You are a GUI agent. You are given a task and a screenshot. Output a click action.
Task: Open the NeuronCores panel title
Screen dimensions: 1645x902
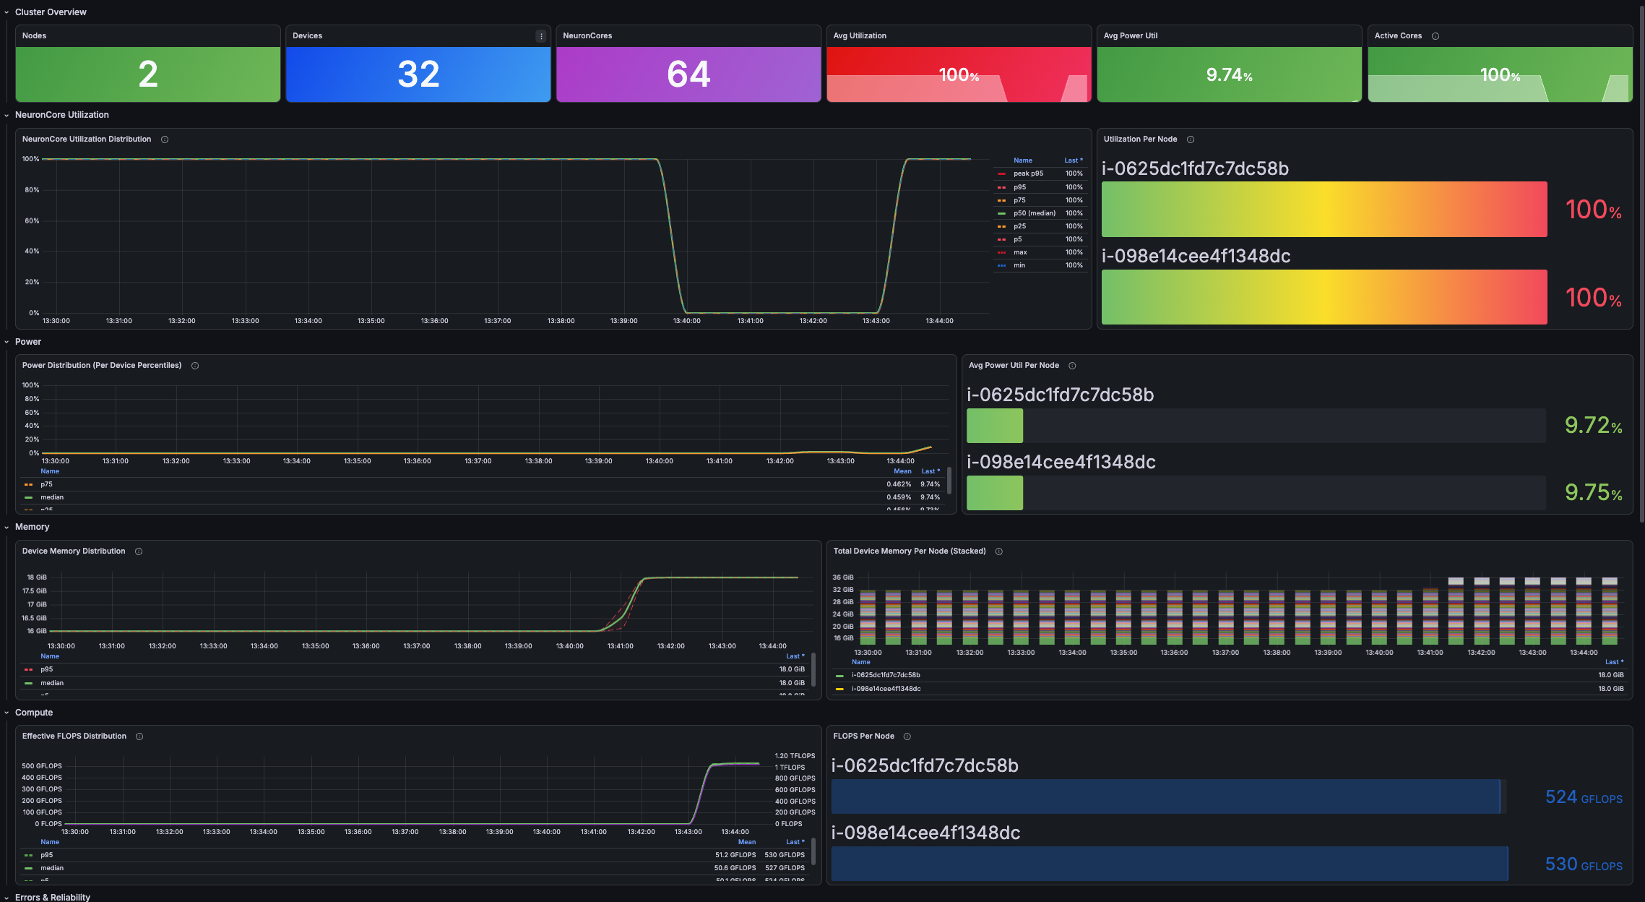587,36
